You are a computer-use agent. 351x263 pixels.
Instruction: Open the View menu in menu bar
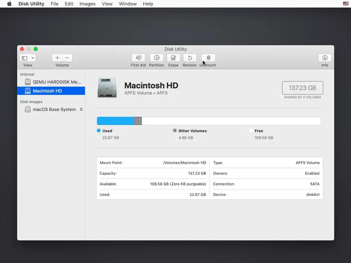click(x=107, y=4)
